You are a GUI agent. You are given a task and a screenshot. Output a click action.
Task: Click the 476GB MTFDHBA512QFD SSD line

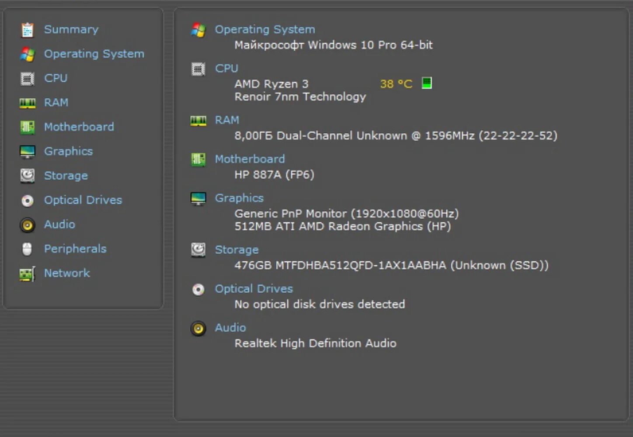[392, 265]
